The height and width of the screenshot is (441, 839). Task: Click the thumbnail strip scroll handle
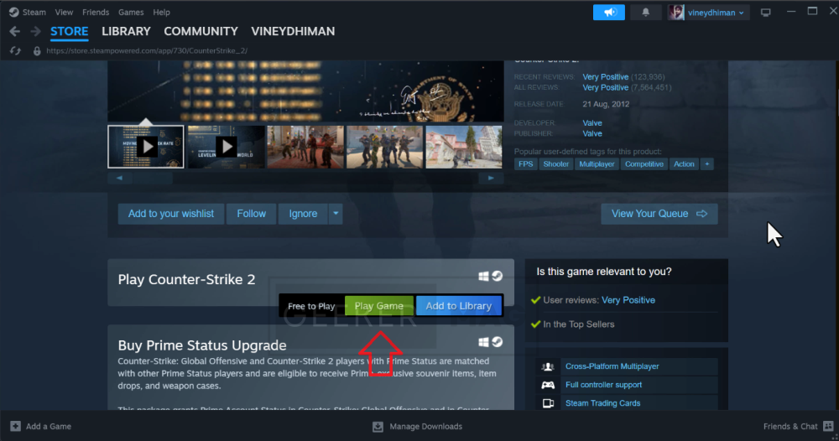tap(153, 178)
